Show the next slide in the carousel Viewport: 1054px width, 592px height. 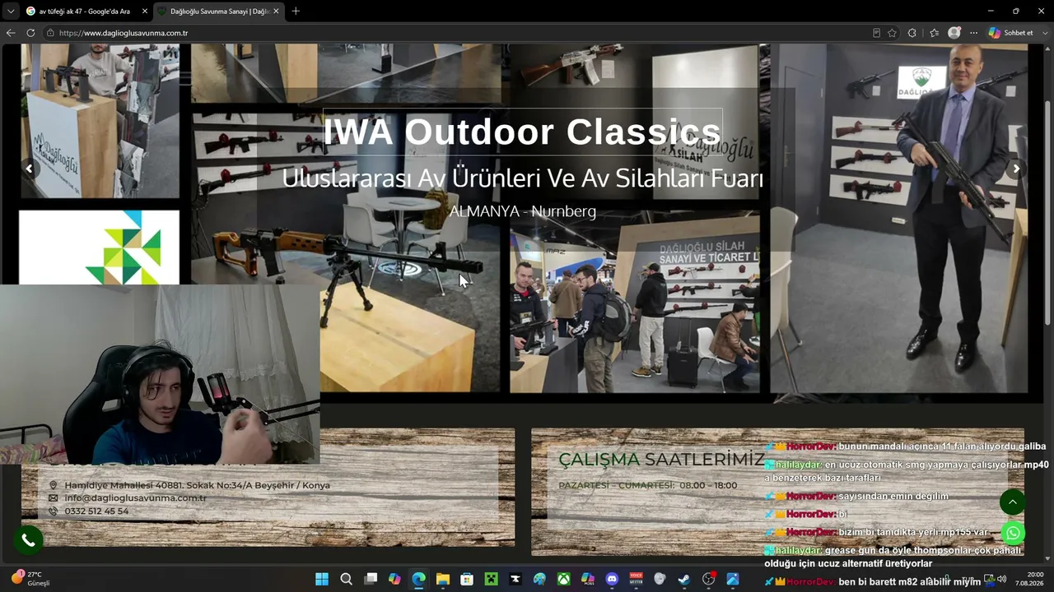(1016, 169)
